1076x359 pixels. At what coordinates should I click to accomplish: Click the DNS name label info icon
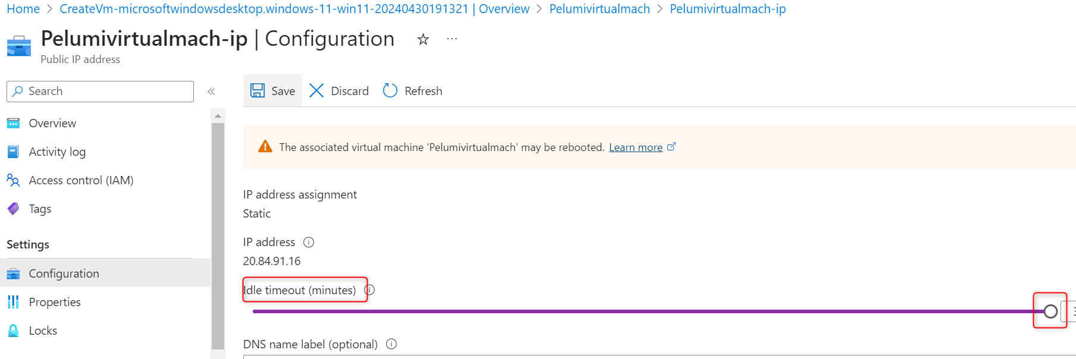(391, 344)
